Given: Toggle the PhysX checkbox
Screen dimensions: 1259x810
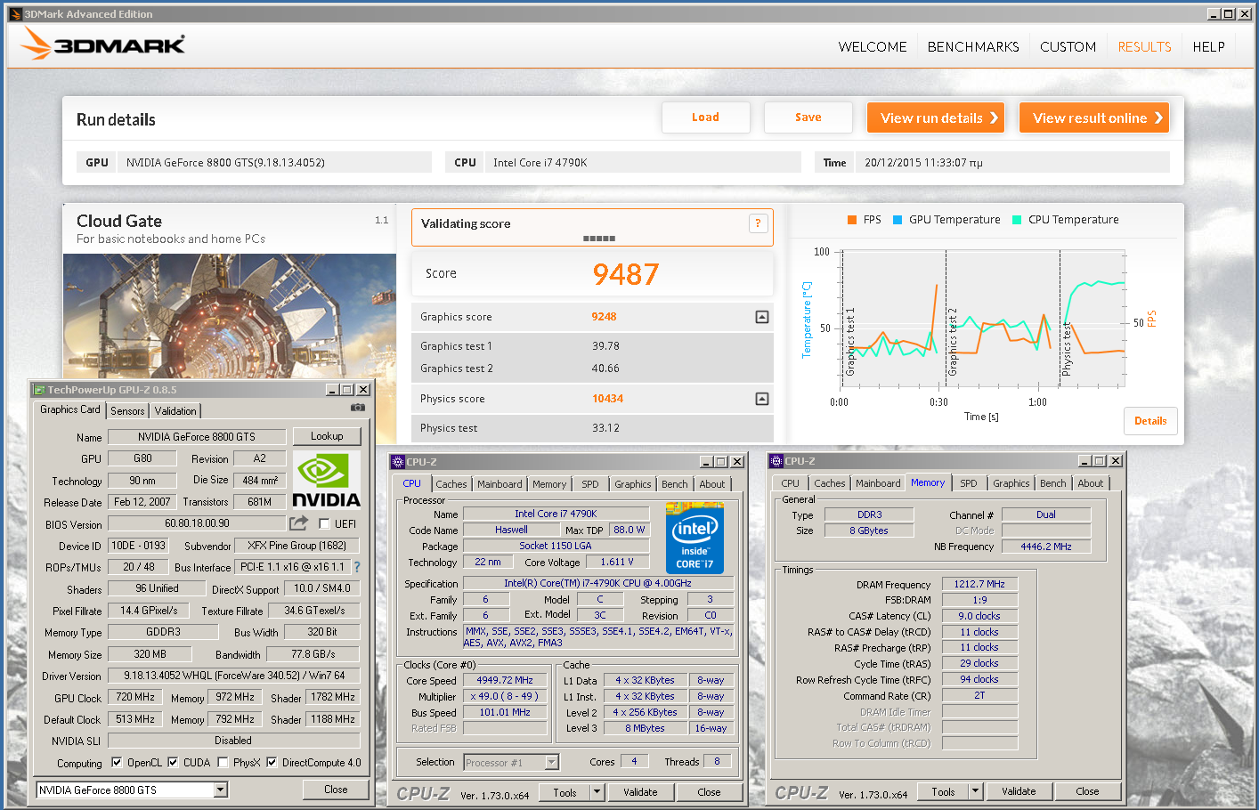Looking at the screenshot, I should [223, 763].
